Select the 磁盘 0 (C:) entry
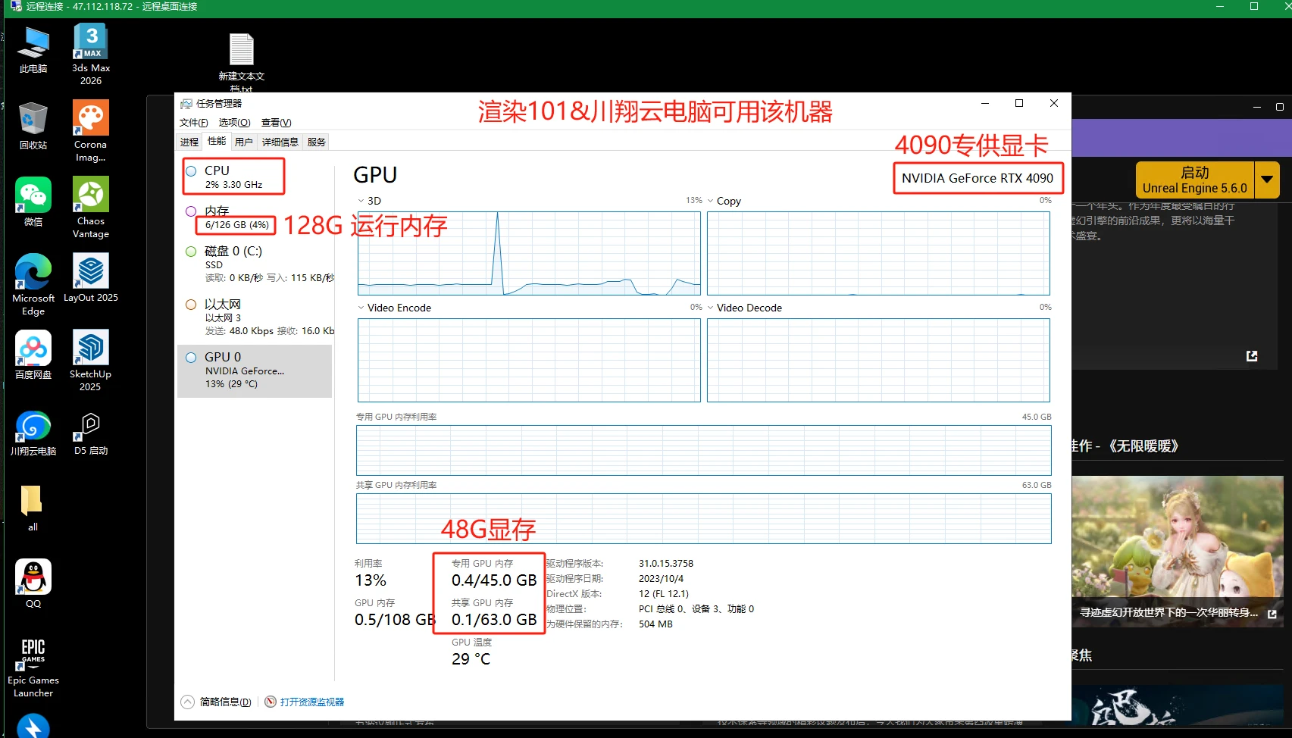Screen dimensions: 1292x738 click(255, 263)
